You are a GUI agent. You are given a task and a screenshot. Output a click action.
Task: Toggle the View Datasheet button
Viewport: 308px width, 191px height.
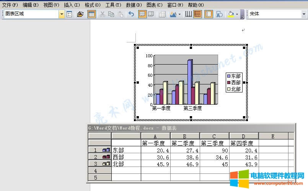coord(91,14)
